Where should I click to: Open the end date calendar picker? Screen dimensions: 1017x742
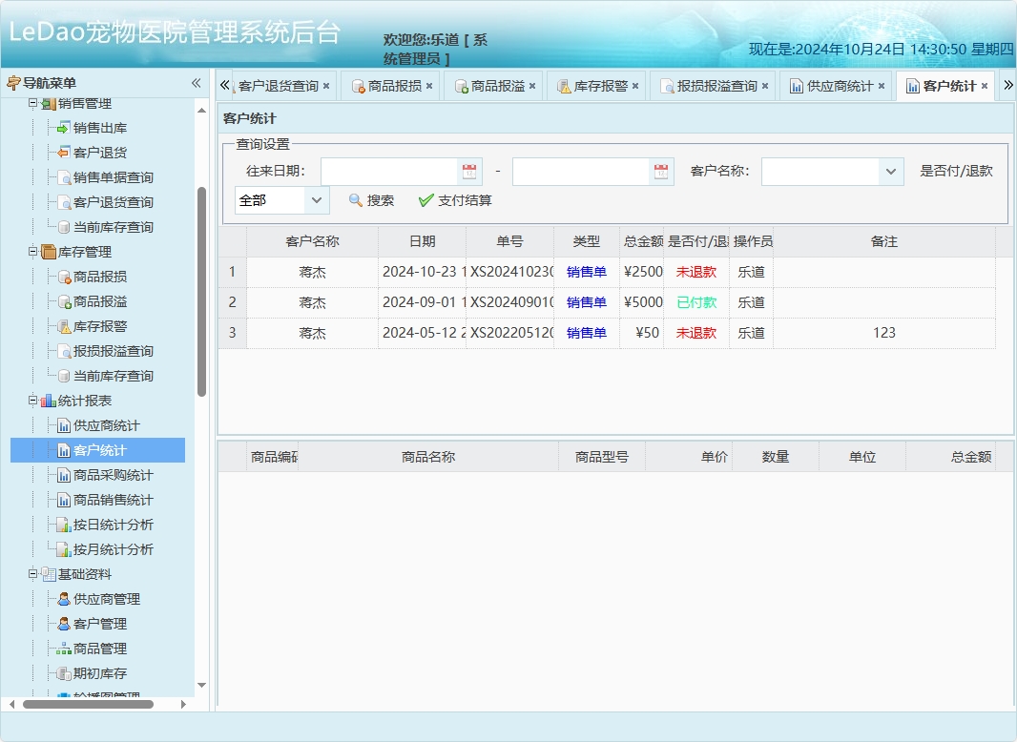[660, 171]
